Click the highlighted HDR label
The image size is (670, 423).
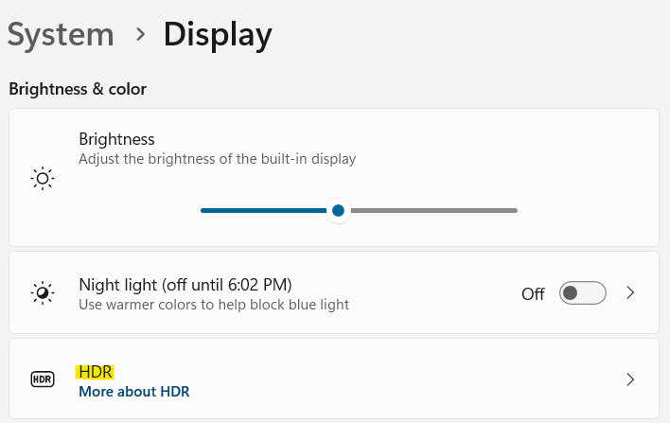click(x=96, y=371)
